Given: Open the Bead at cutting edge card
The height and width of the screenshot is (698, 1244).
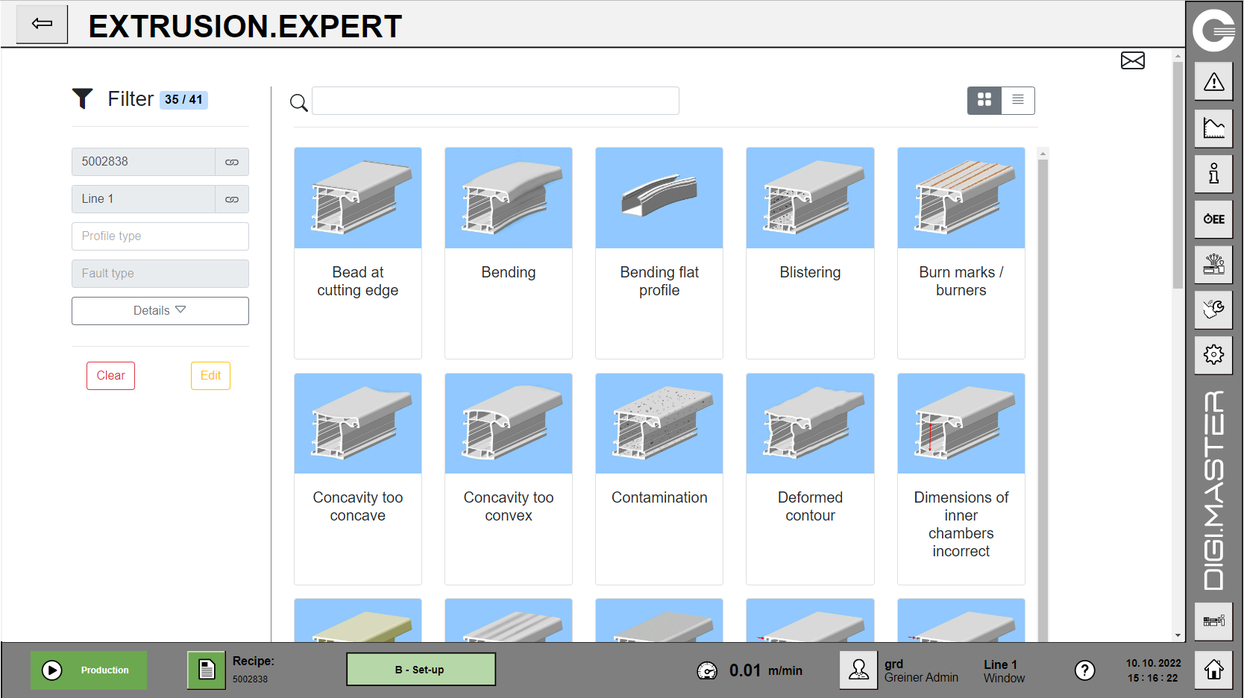Looking at the screenshot, I should click(x=358, y=253).
